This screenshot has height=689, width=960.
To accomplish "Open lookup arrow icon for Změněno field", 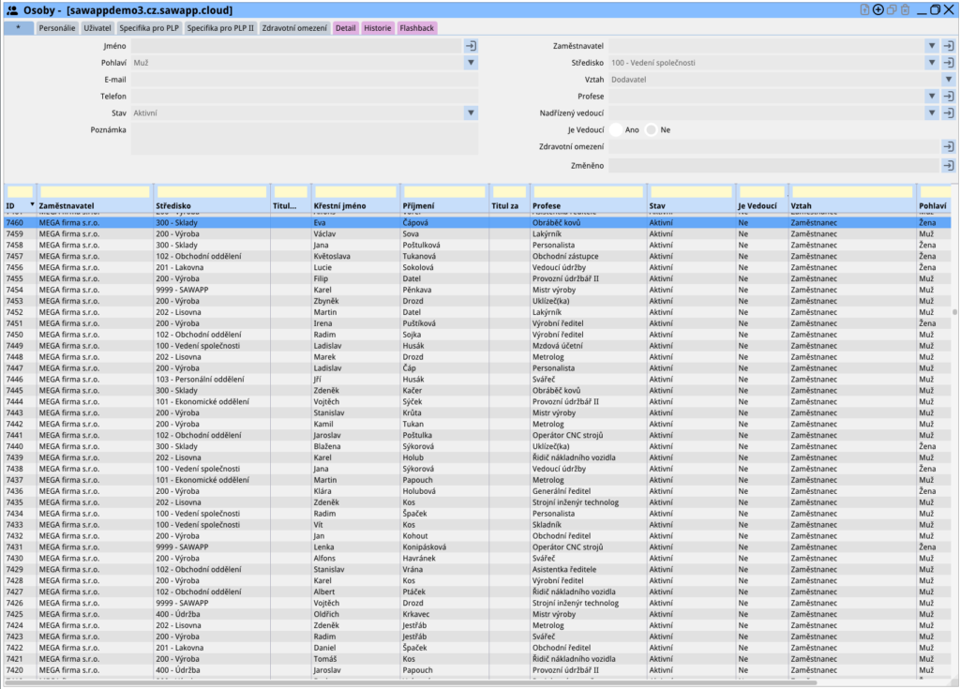I will (x=948, y=165).
